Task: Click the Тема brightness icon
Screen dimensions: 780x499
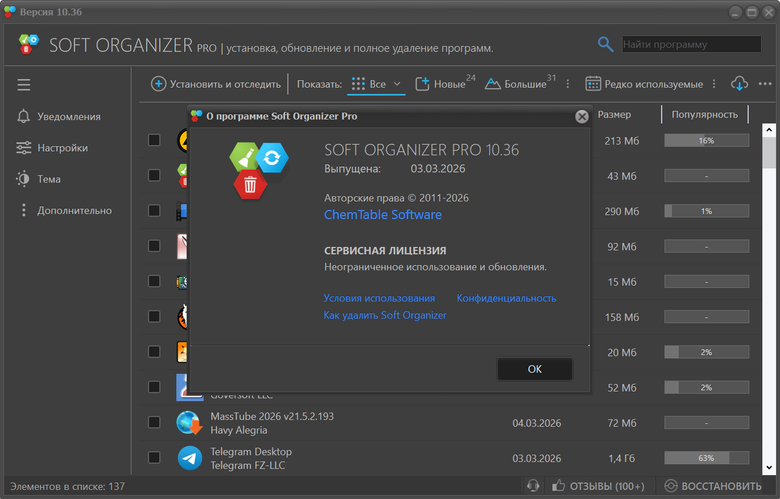Action: click(23, 179)
